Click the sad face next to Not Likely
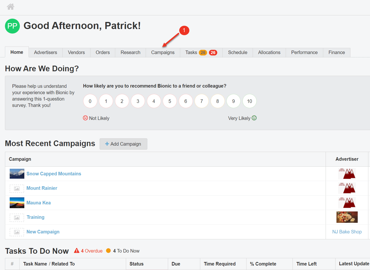Viewport: 370px width, 270px height. pos(85,118)
